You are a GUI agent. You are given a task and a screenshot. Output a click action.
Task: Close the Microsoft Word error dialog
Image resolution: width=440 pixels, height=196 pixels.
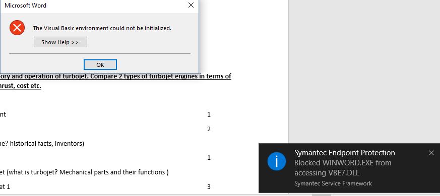pyautogui.click(x=191, y=5)
